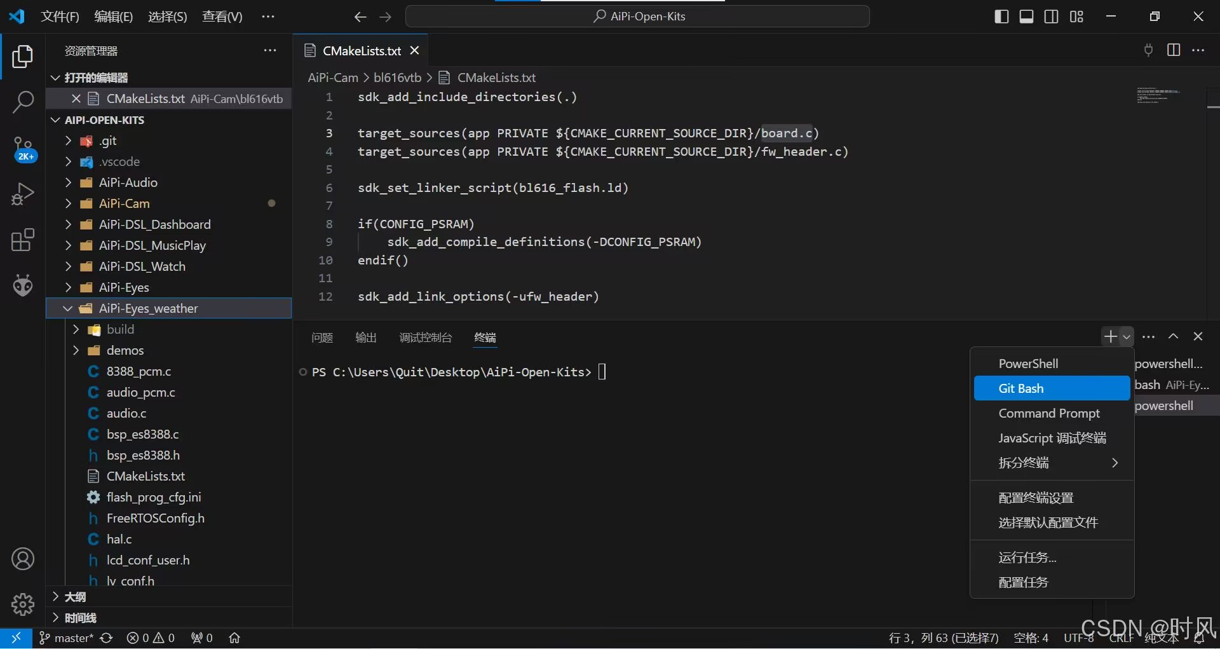The image size is (1220, 649).
Task: Select PowerShell from the terminal menu
Action: 1052,364
